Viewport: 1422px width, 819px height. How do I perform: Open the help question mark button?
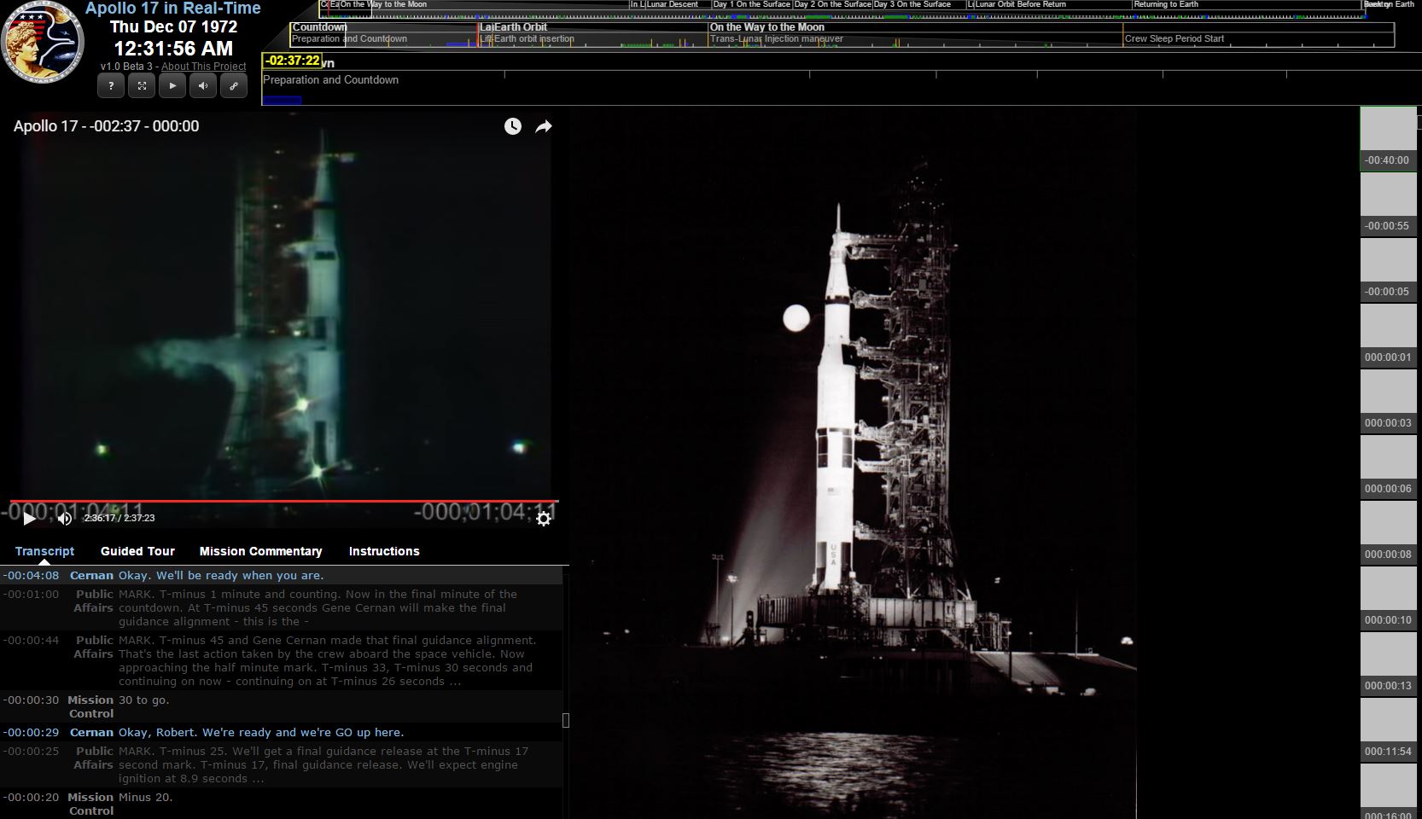pyautogui.click(x=111, y=85)
